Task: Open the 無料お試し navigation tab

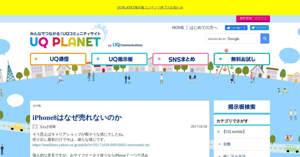Action: [242, 59]
